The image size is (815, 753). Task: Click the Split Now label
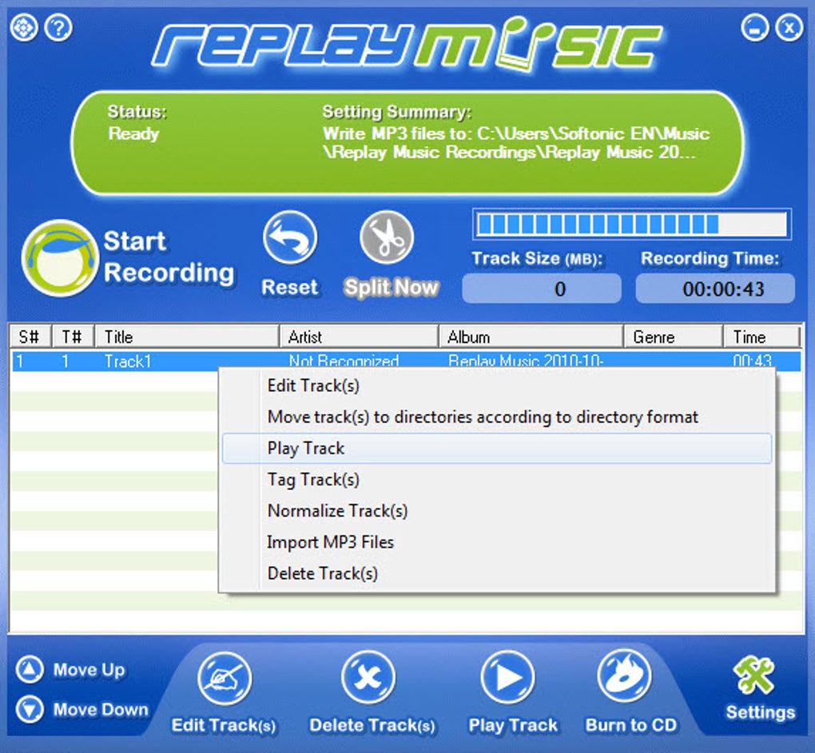point(392,287)
